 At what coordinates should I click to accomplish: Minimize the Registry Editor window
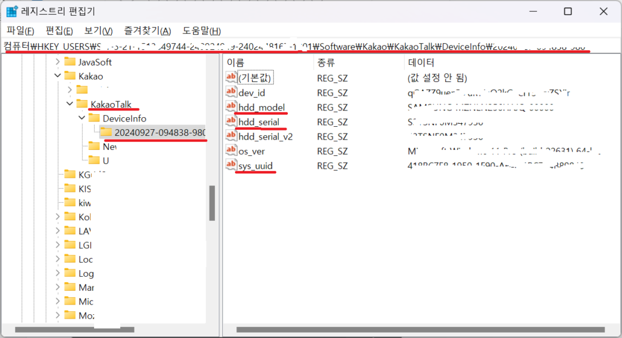coord(533,12)
